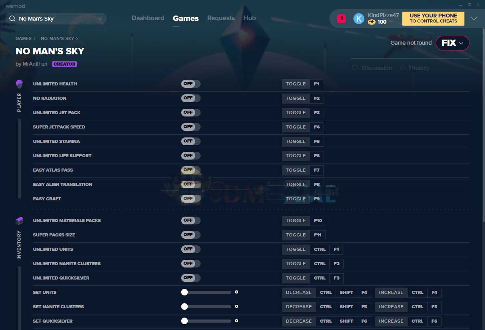Click the EASY CRAFT cheat label
The width and height of the screenshot is (485, 330).
point(47,199)
